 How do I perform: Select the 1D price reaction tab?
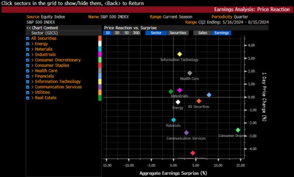(x=107, y=33)
